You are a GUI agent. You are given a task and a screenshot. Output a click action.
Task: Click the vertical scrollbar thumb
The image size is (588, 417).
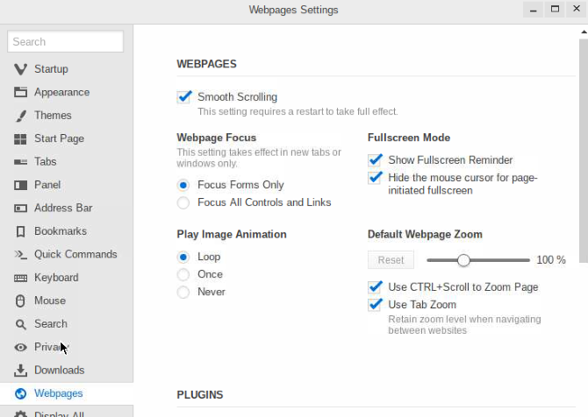[x=584, y=151]
